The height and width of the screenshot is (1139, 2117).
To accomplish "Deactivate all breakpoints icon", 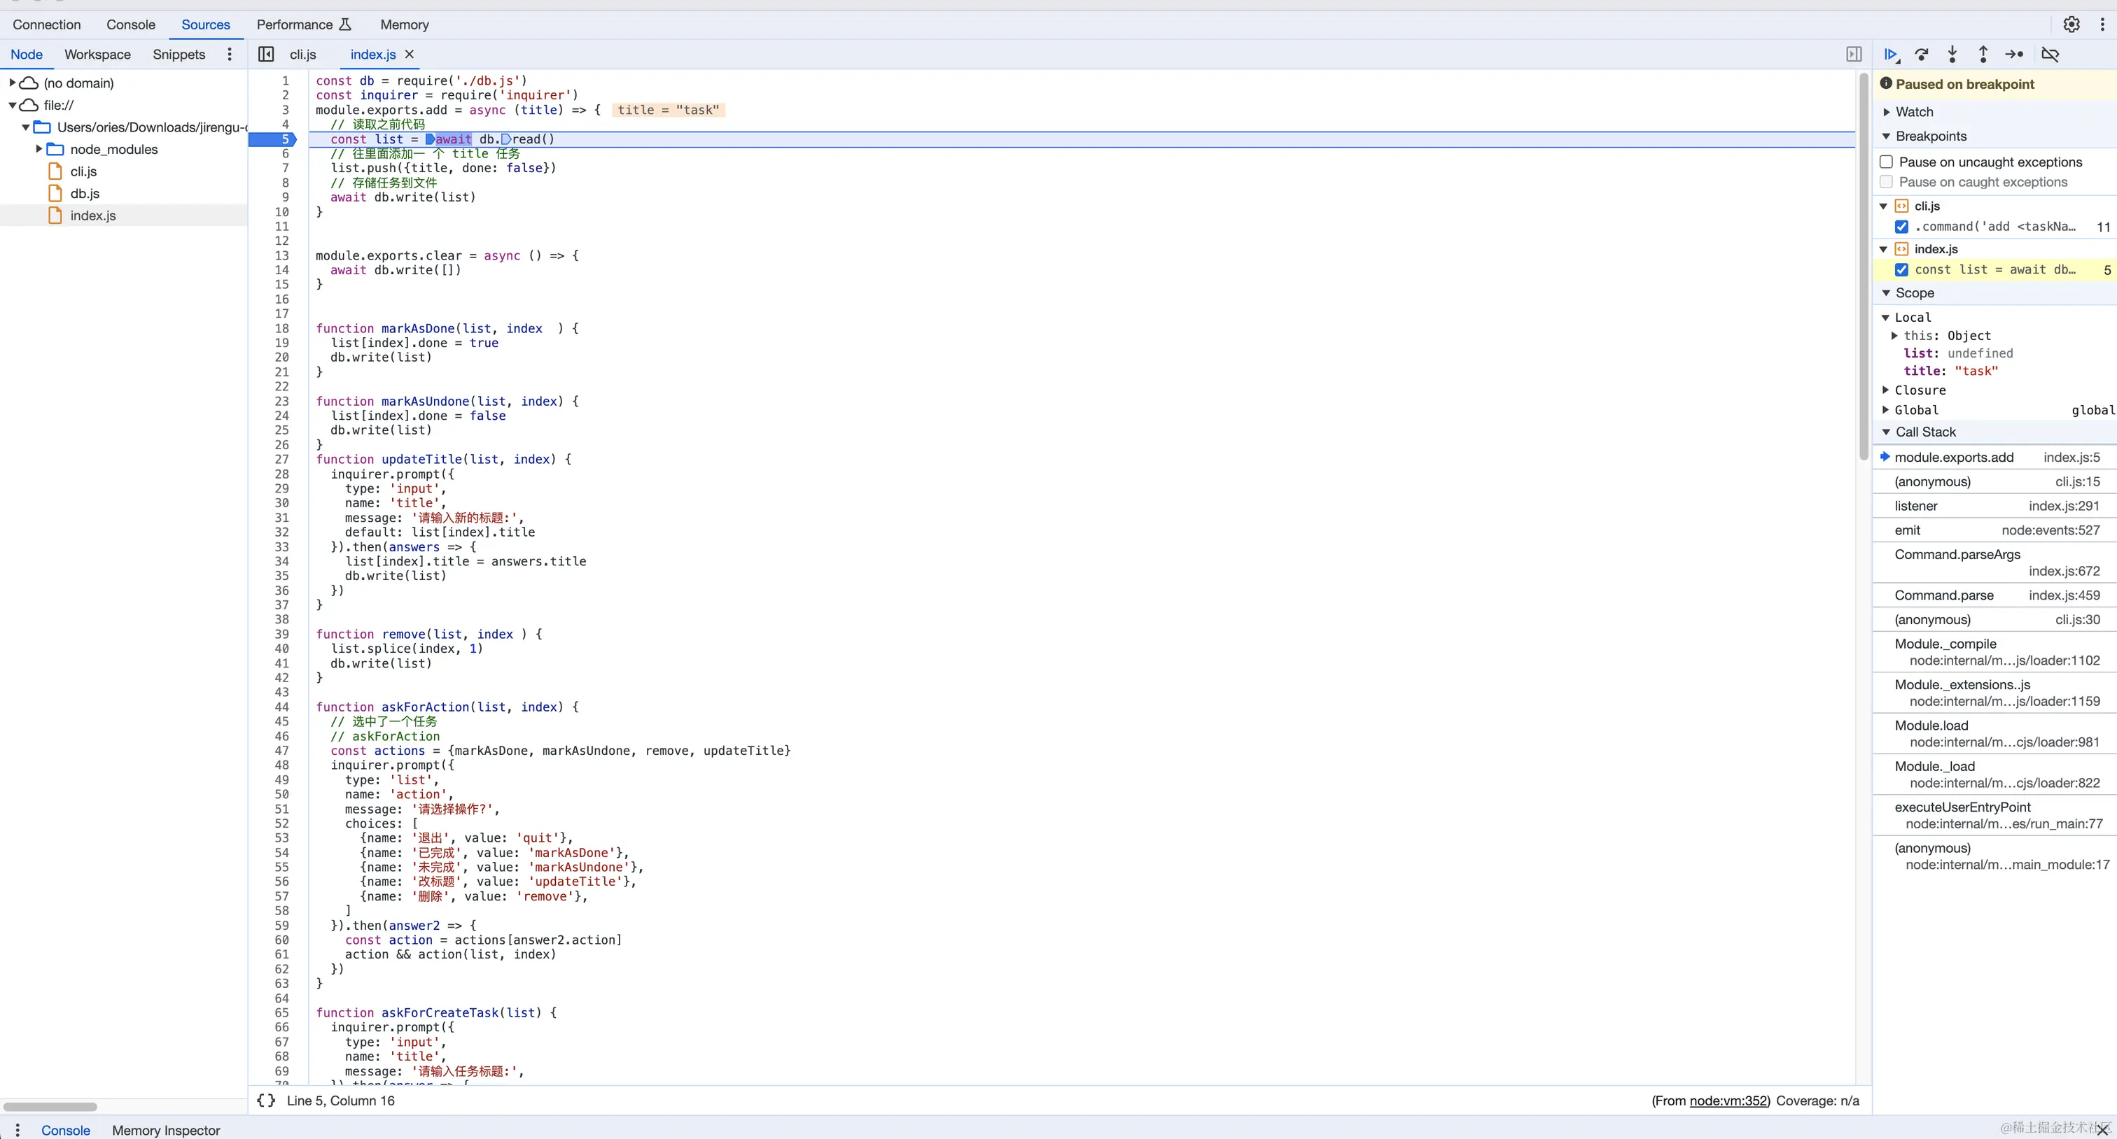I will pos(2050,54).
